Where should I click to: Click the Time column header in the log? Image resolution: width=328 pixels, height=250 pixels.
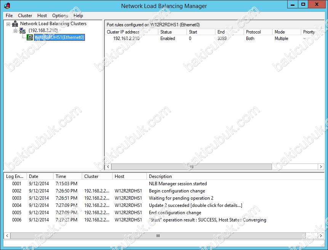tap(67, 176)
